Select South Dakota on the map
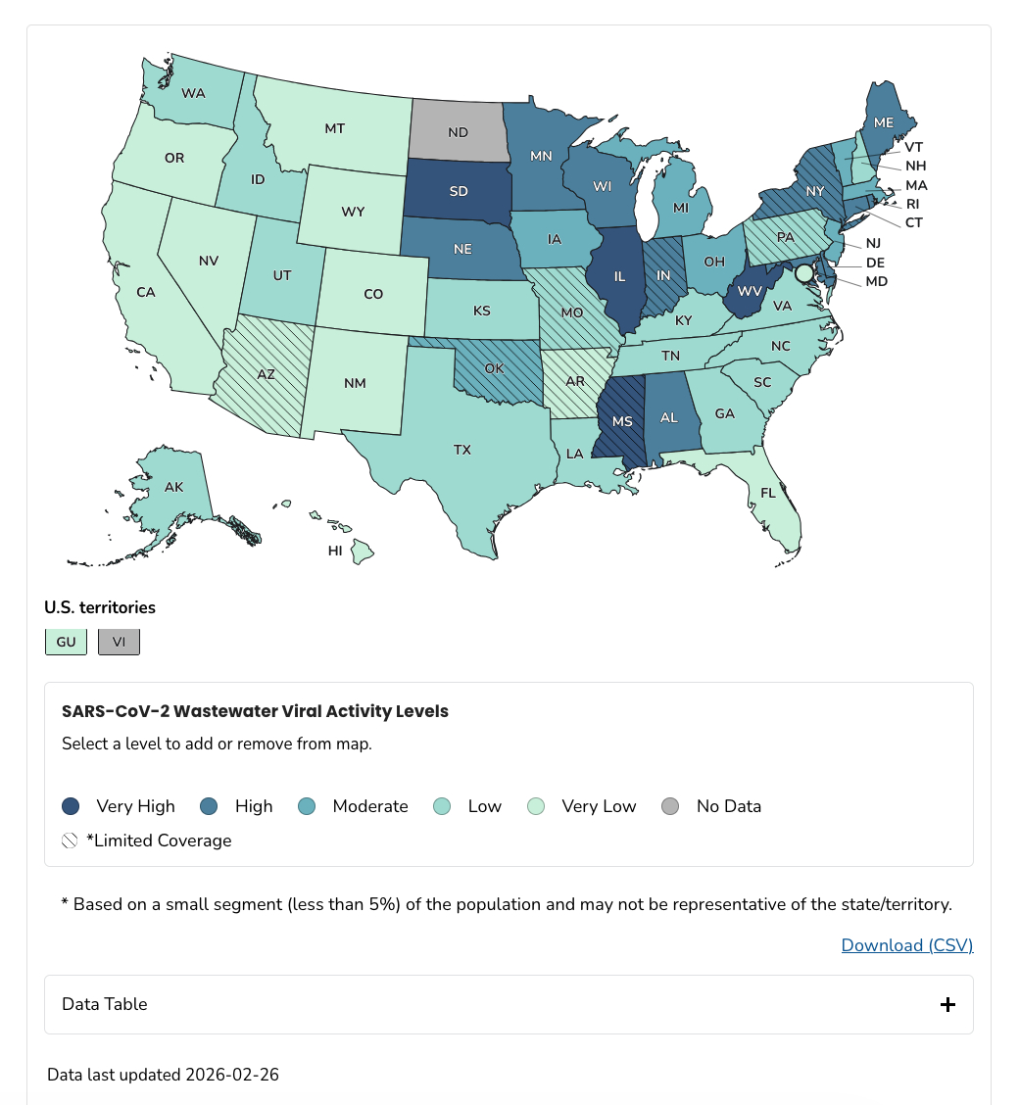This screenshot has width=1019, height=1105. (x=458, y=191)
